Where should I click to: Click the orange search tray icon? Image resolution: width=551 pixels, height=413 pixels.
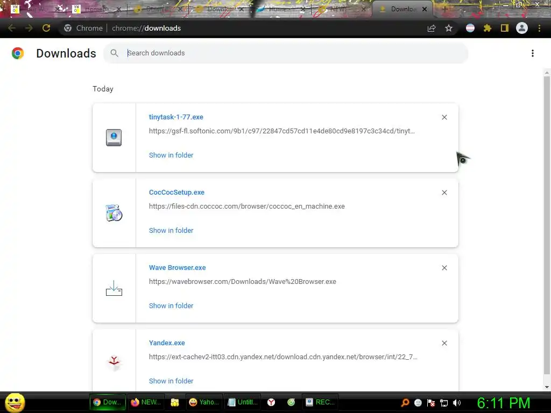(405, 403)
